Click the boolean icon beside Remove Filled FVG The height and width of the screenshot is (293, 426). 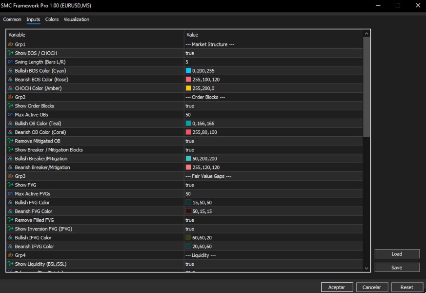tap(10, 220)
